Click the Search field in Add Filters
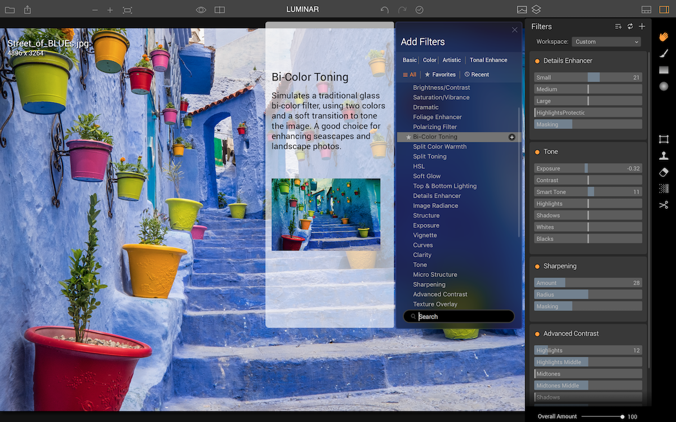The width and height of the screenshot is (676, 422). [459, 317]
